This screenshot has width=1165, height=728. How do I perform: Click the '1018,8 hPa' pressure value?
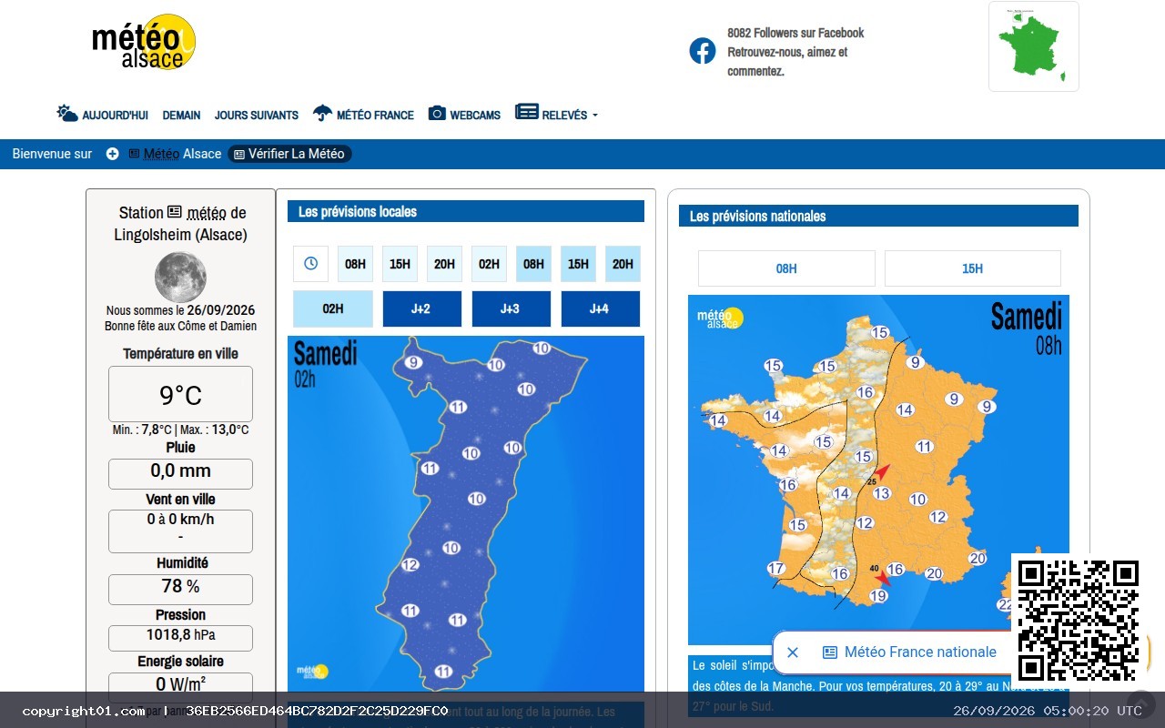(x=180, y=635)
